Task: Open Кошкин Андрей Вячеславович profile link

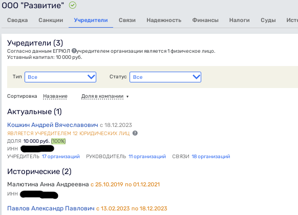Action: (53, 125)
